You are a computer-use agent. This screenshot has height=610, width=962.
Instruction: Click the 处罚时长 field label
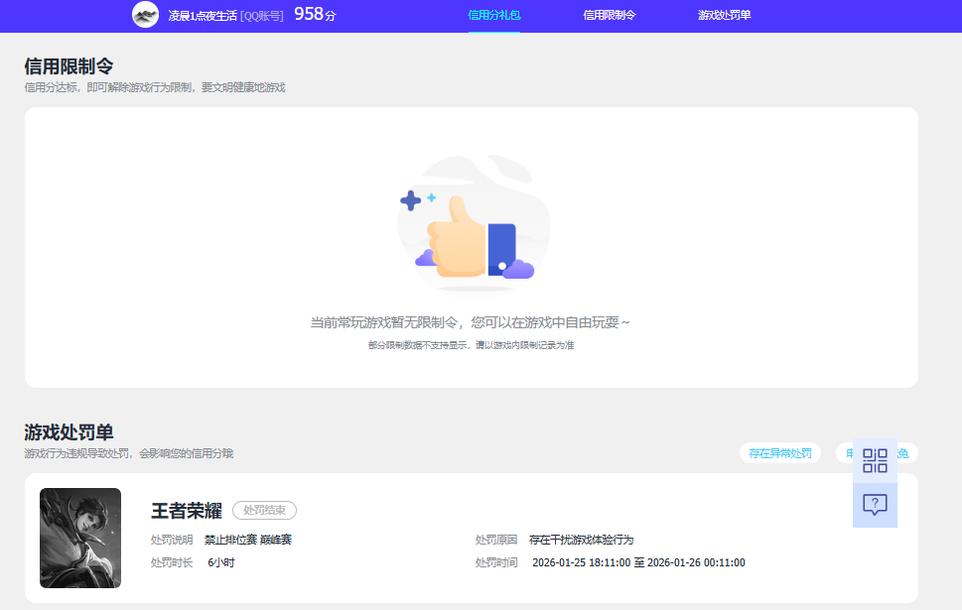172,562
